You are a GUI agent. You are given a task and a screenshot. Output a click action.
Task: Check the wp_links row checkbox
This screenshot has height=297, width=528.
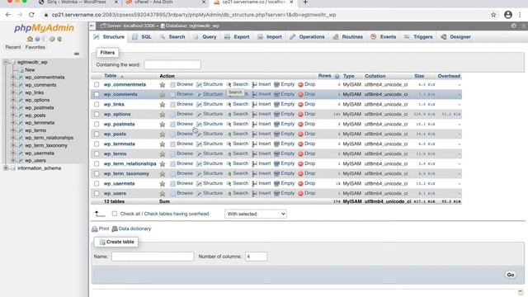(x=97, y=105)
